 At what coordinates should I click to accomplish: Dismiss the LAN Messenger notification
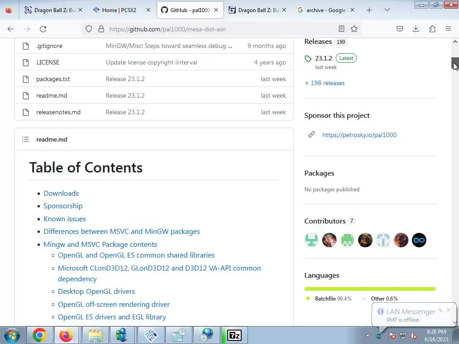point(448,310)
